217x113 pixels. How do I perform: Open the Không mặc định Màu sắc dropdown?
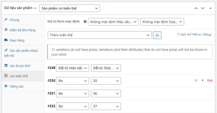coord(113,22)
